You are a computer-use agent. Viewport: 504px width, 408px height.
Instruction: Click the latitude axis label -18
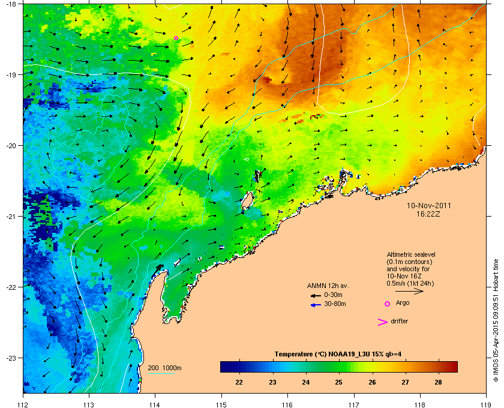(x=10, y=4)
